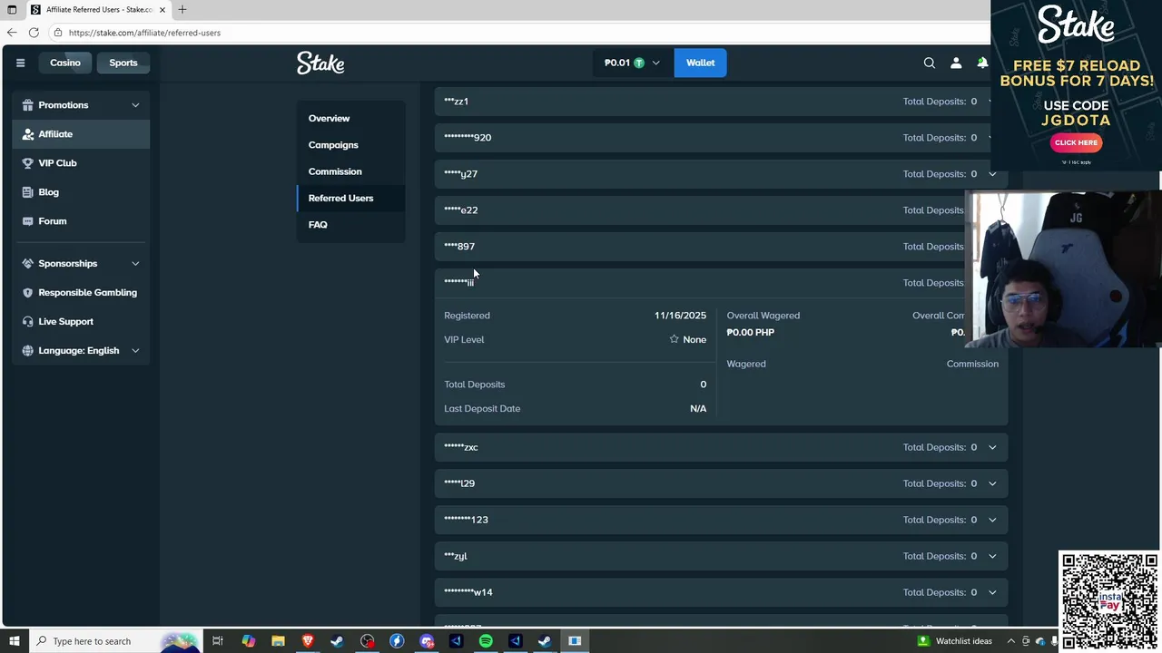Image resolution: width=1162 pixels, height=653 pixels.
Task: Click the Language globe icon
Action: (28, 351)
